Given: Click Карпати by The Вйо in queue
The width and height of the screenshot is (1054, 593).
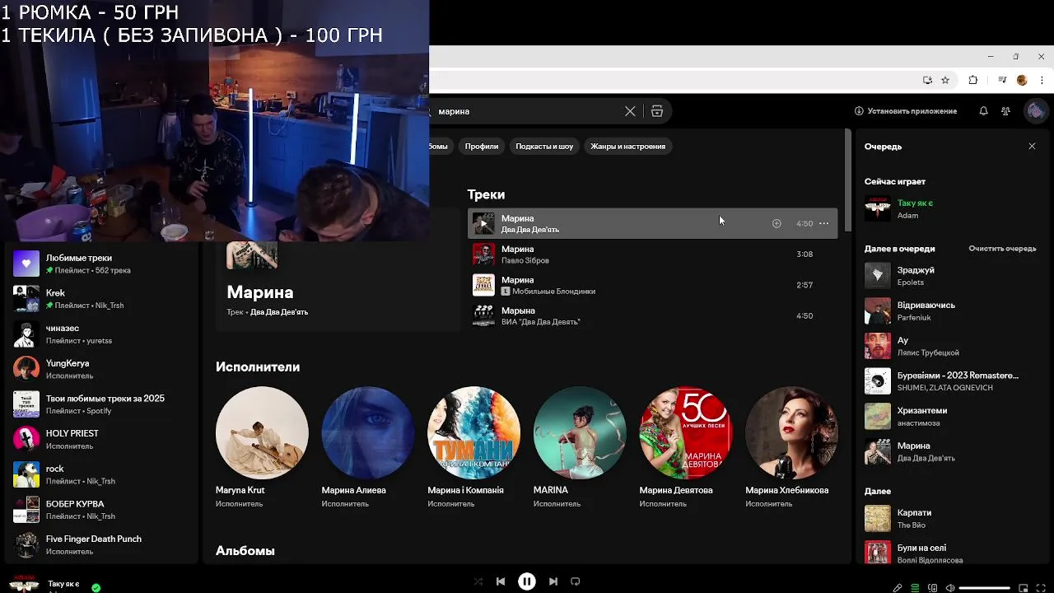Looking at the screenshot, I should (950, 518).
